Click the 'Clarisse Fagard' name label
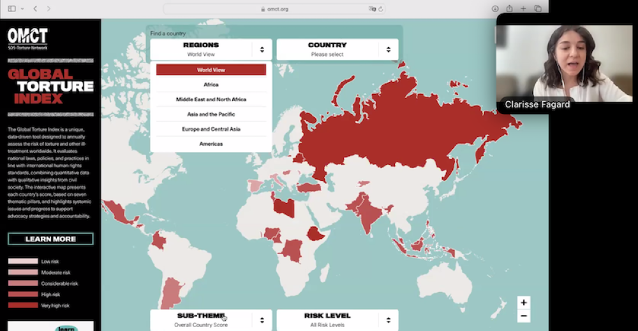Viewport: 638px width, 331px height. [537, 104]
